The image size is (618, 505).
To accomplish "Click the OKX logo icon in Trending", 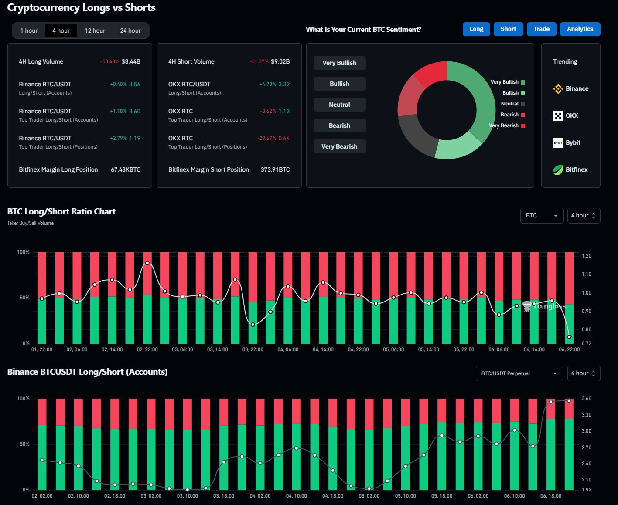I will pyautogui.click(x=558, y=116).
